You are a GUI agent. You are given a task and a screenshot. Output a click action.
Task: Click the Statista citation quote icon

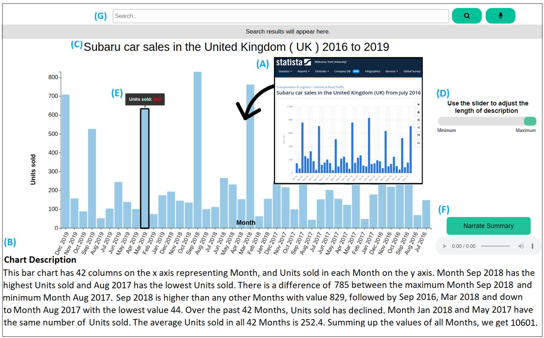(x=418, y=135)
